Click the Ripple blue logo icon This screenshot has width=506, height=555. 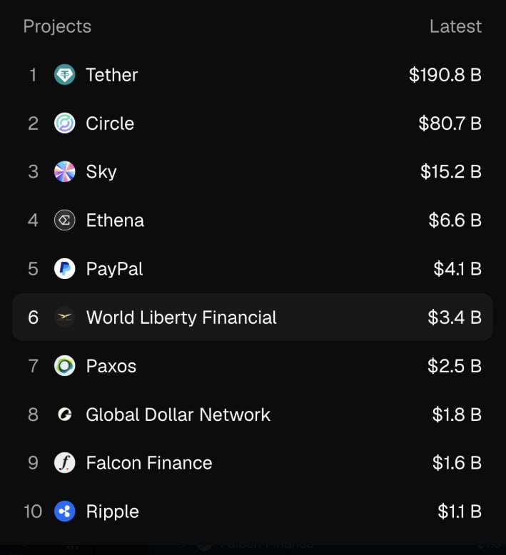(x=65, y=511)
